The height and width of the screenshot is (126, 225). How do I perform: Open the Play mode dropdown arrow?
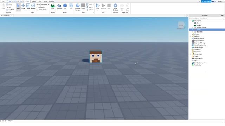pyautogui.click(x=98, y=10)
